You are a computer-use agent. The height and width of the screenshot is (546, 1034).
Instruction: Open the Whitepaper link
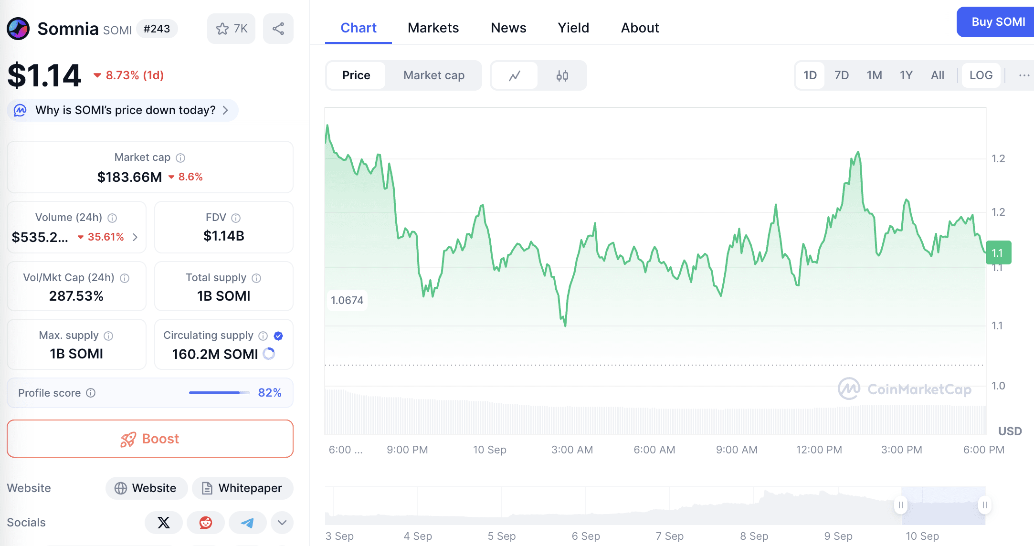click(243, 488)
